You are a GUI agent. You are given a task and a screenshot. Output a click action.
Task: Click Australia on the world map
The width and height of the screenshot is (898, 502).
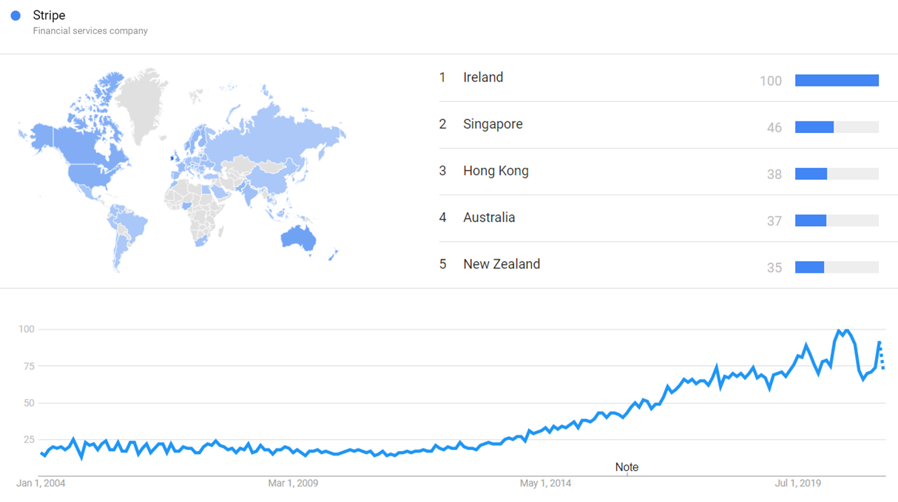point(298,237)
